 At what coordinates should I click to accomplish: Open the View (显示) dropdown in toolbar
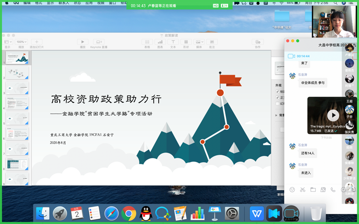tap(8, 42)
